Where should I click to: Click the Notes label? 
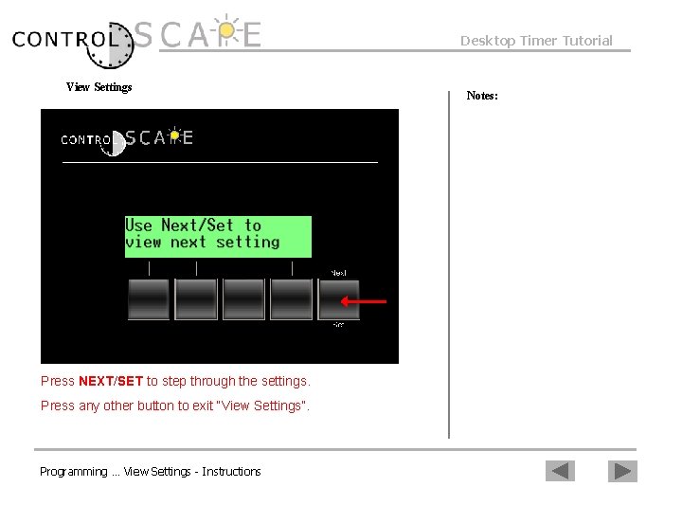pyautogui.click(x=482, y=96)
